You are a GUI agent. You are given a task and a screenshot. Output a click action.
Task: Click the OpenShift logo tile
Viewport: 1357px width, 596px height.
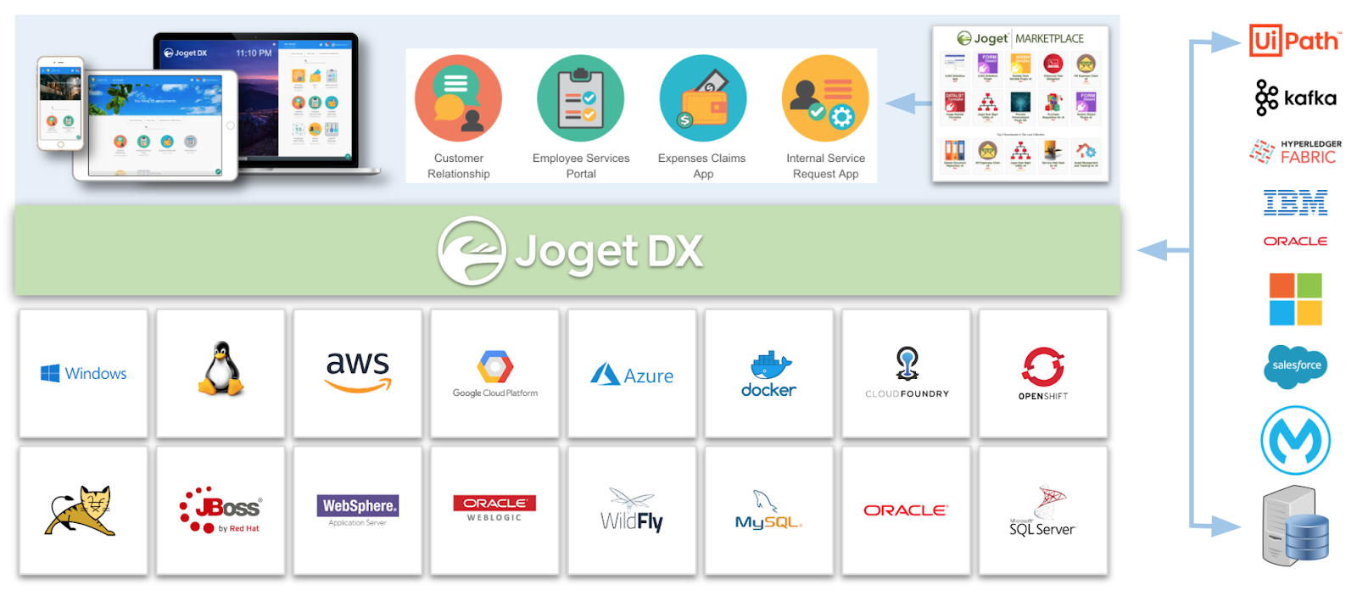pos(1043,373)
